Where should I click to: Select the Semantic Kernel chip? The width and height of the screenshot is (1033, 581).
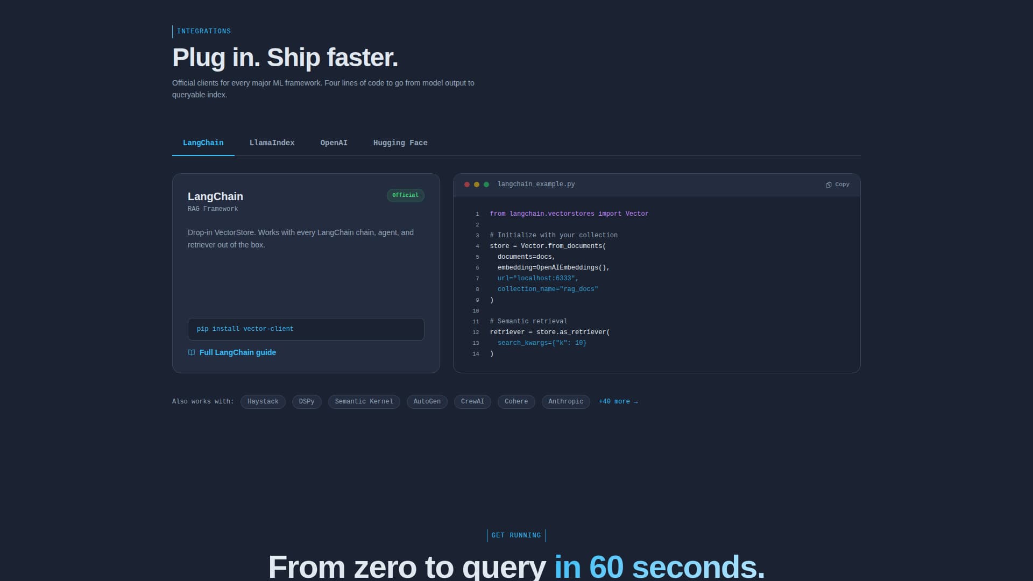364,402
